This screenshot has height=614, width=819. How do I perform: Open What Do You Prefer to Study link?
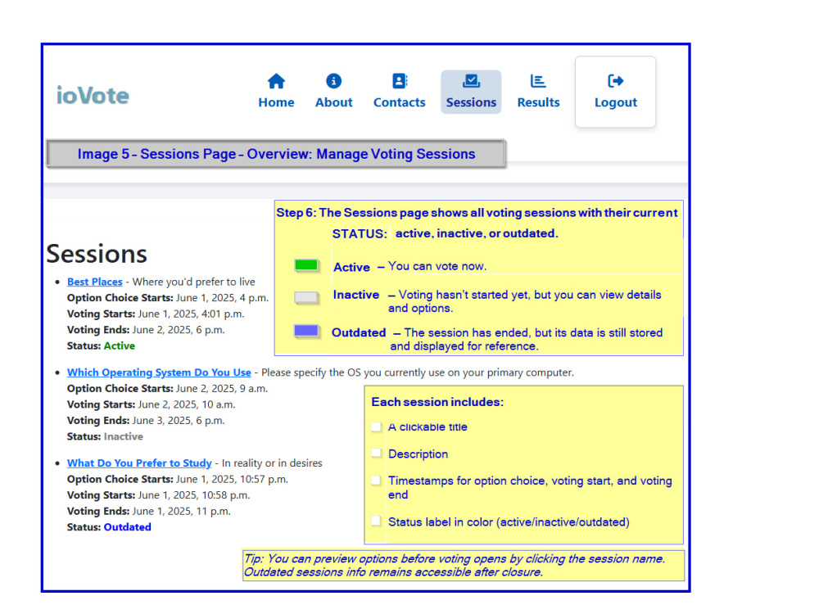coord(139,463)
